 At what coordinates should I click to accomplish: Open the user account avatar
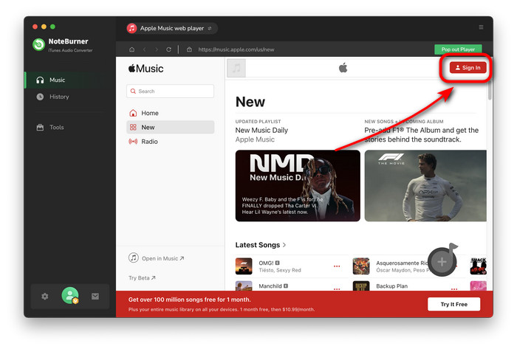(70, 296)
